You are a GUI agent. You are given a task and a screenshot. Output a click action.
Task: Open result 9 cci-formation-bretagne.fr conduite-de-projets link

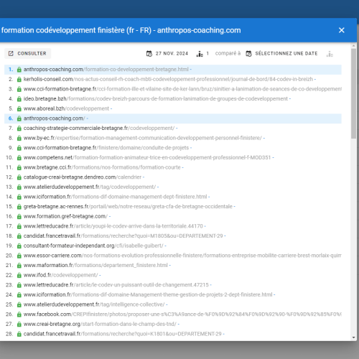click(106, 148)
